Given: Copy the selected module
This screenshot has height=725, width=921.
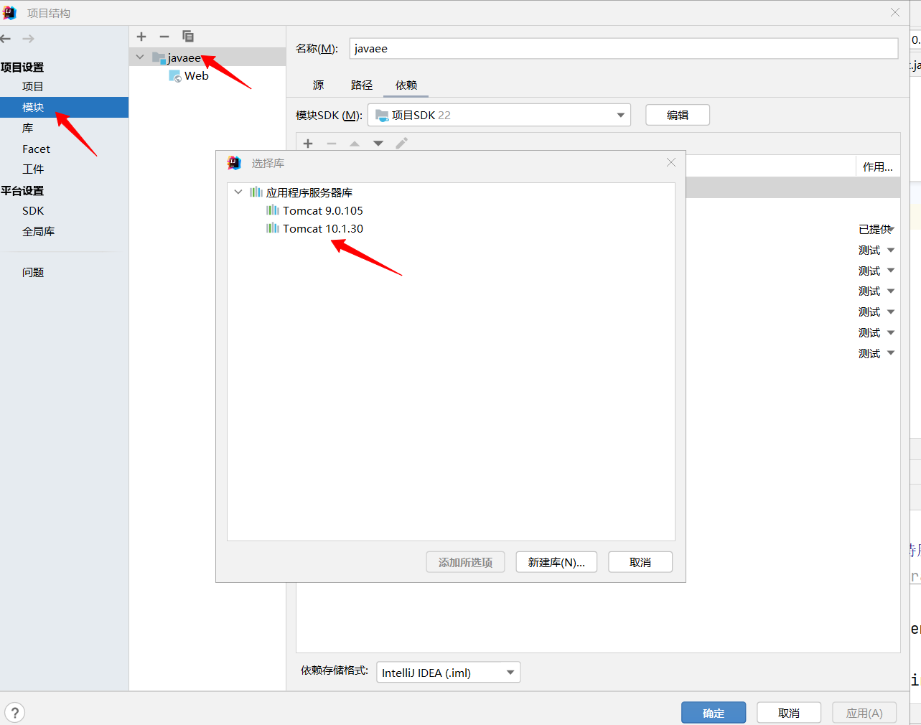Looking at the screenshot, I should (188, 37).
